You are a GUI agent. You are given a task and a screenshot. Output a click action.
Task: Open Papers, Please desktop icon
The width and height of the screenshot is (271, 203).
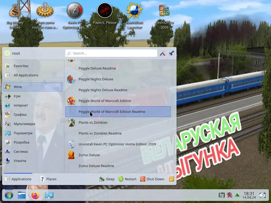pyautogui.click(x=105, y=14)
